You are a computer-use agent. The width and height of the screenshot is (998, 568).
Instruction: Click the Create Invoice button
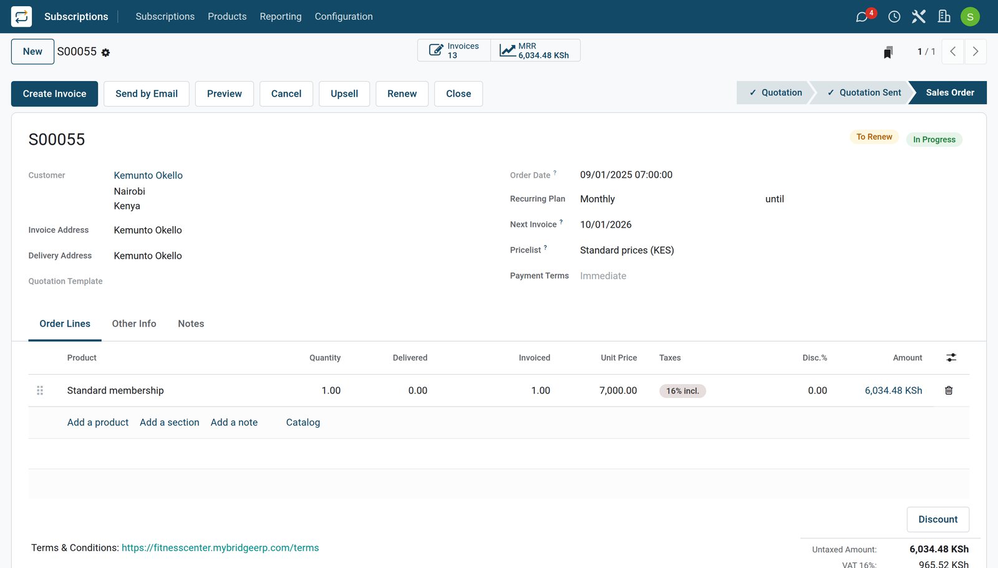click(x=55, y=94)
